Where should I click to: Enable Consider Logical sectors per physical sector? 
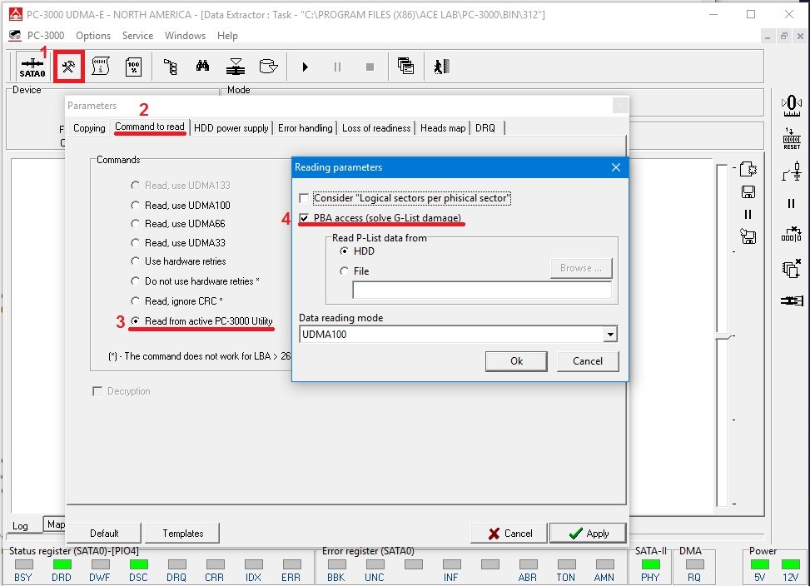(x=305, y=198)
